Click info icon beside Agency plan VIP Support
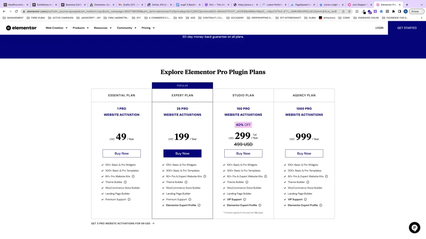The image size is (426, 239). tap(306, 199)
